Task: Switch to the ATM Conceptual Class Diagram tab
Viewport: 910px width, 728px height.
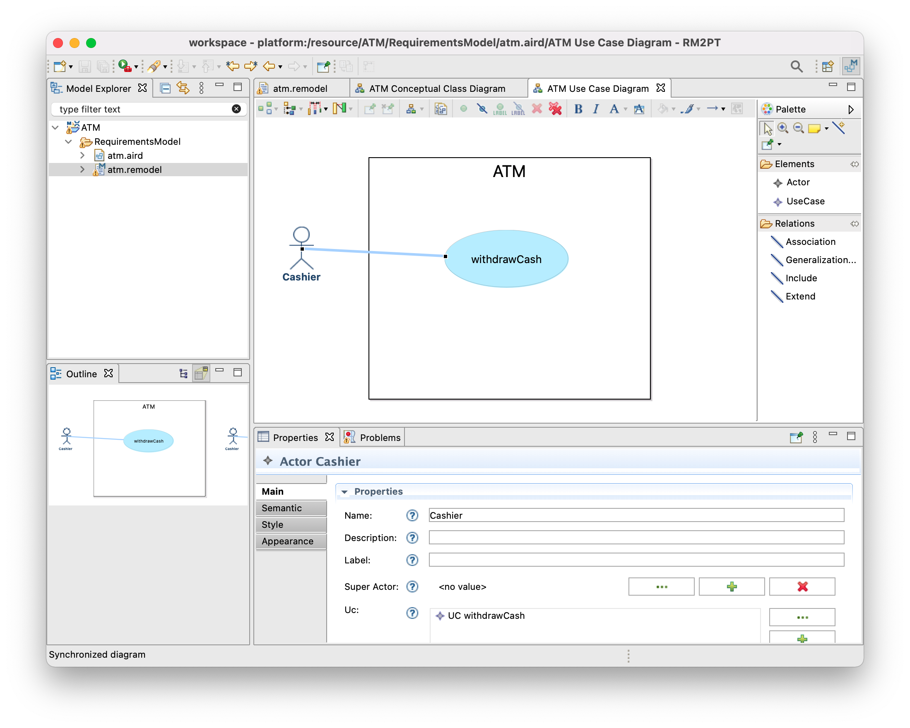Action: point(436,89)
